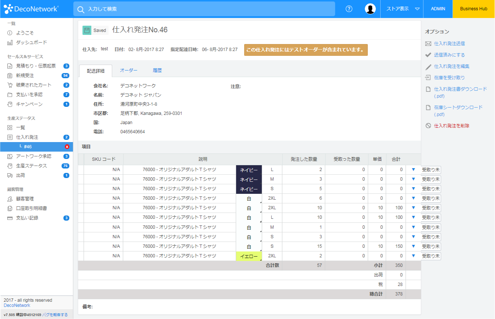This screenshot has height=319, width=495.
Task: Open the user profile avatar
Action: pos(370,9)
